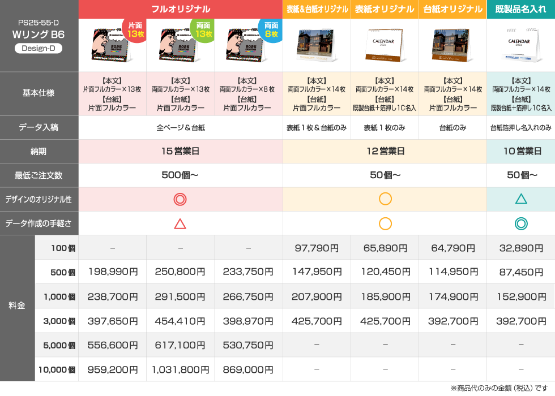The image size is (555, 396).
Task: Click the 表紙オリジナル header
Action: [385, 9]
